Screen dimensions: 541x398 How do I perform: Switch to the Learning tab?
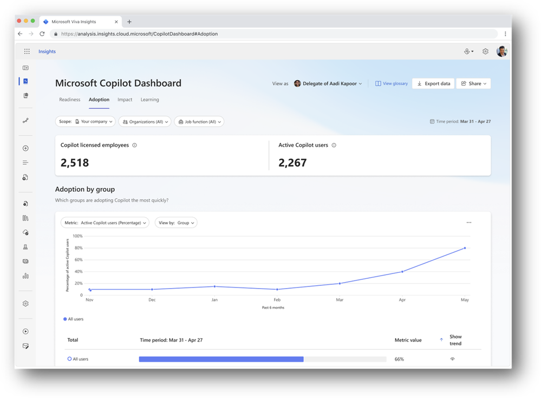pos(150,100)
